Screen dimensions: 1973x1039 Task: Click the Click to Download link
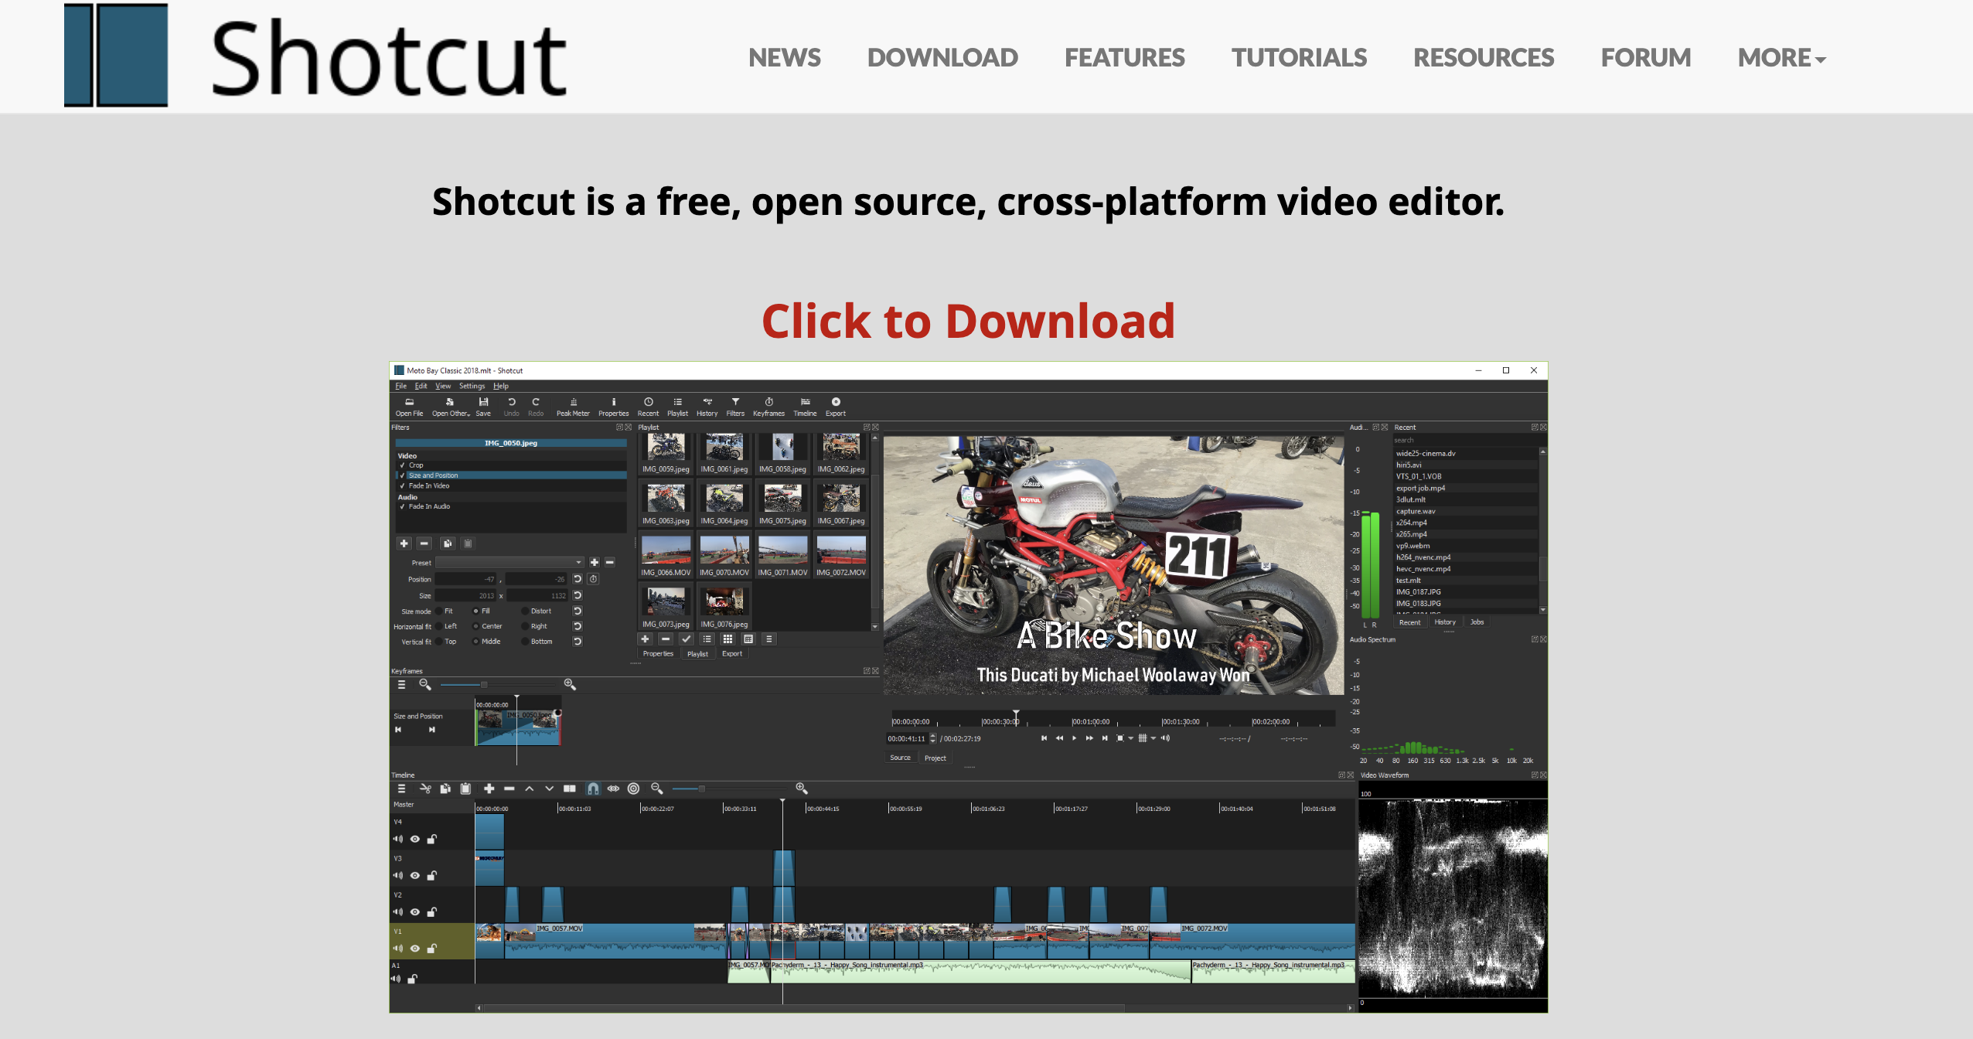pyautogui.click(x=968, y=321)
